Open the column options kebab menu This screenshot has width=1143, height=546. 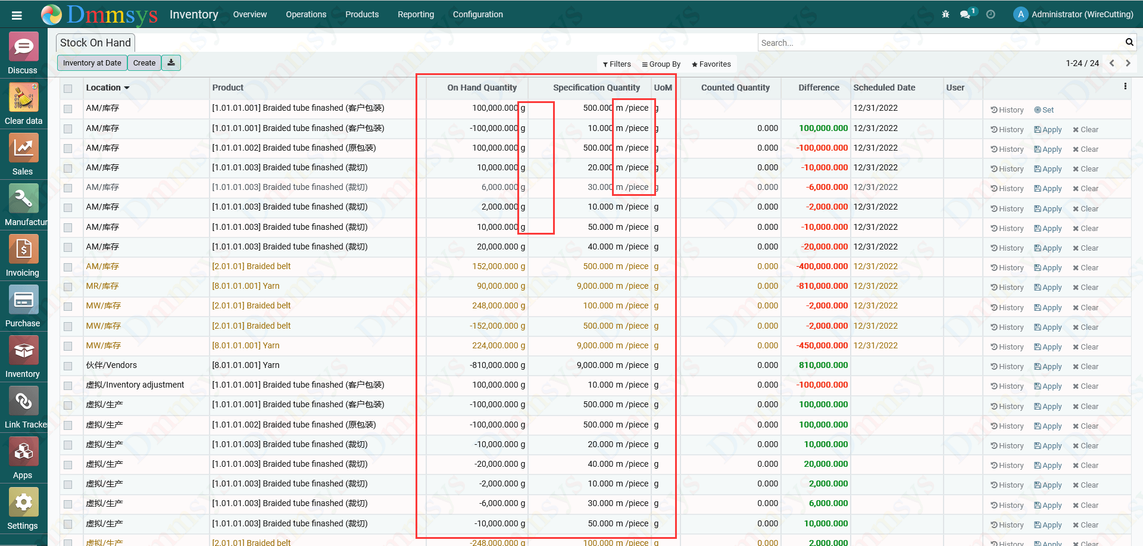[1125, 86]
